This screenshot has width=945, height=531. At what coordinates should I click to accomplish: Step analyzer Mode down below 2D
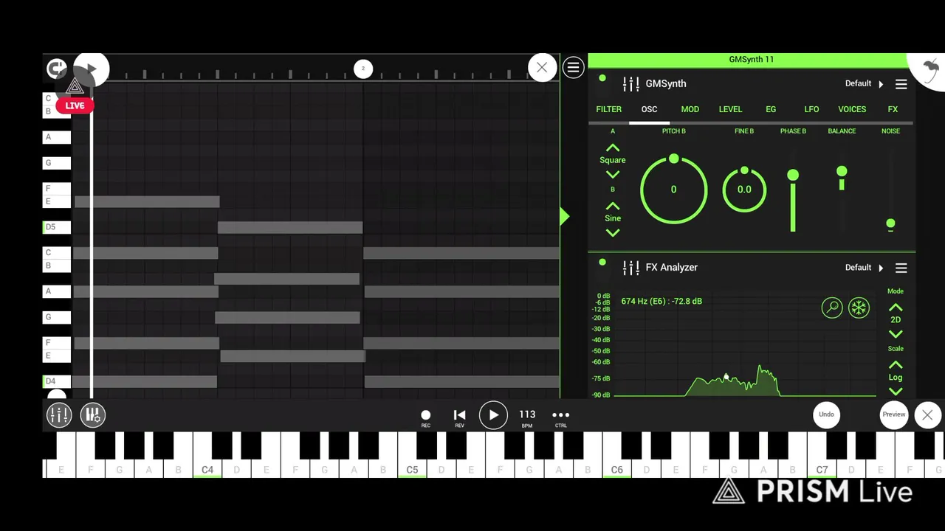896,334
